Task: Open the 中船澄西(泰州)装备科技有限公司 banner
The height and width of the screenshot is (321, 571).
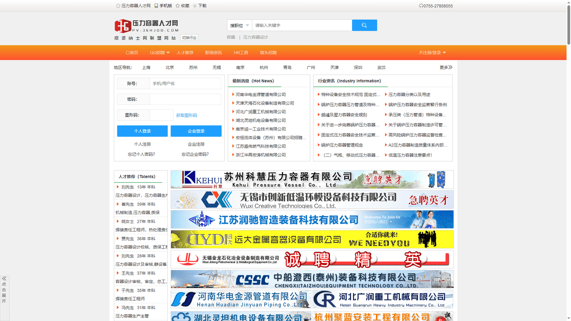Action: click(x=312, y=279)
